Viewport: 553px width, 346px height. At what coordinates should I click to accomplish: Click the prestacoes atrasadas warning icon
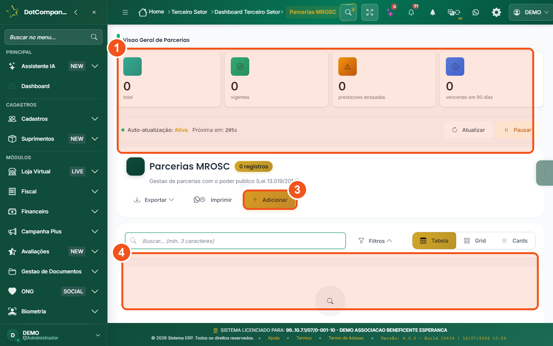pyautogui.click(x=348, y=67)
